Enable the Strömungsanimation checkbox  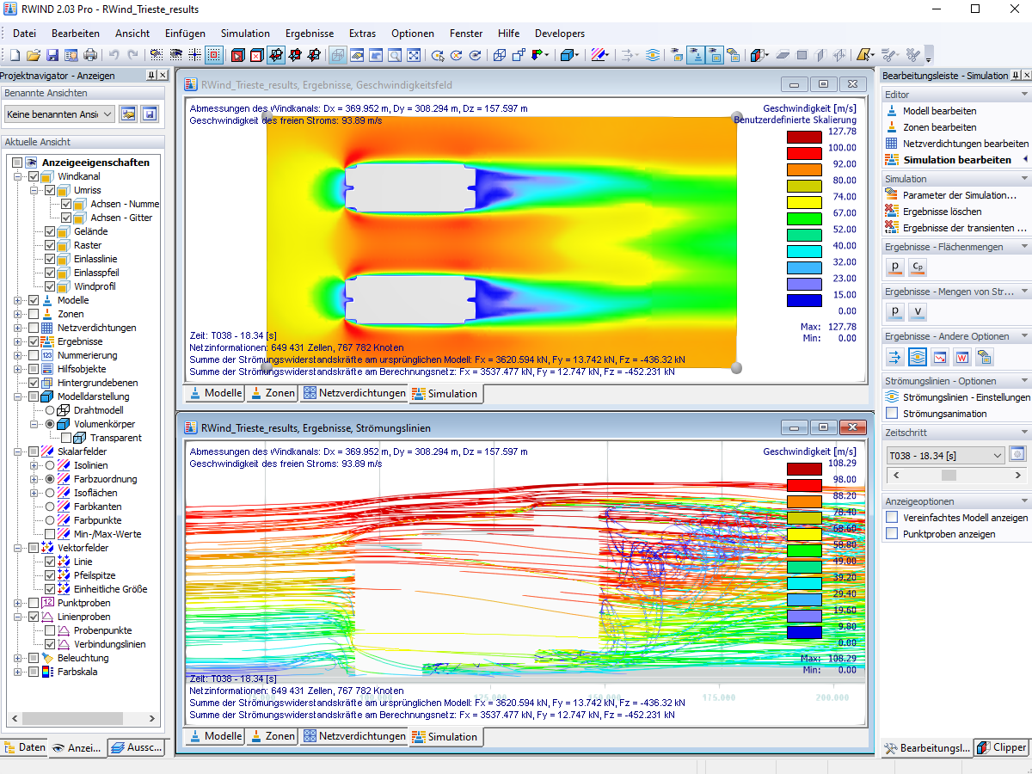point(892,414)
